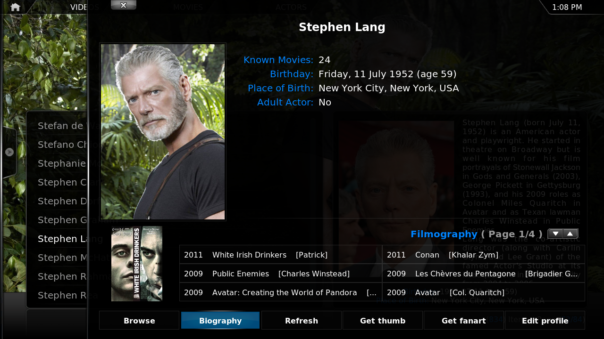Select White Irish Drinkers filmography entry
Screen dimensions: 604x339
(x=281, y=255)
